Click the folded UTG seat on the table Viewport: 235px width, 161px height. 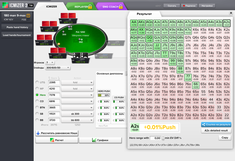116,43
